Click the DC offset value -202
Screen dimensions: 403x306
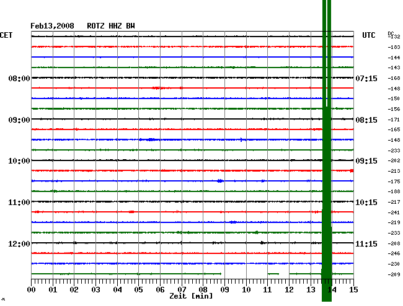tap(394, 160)
